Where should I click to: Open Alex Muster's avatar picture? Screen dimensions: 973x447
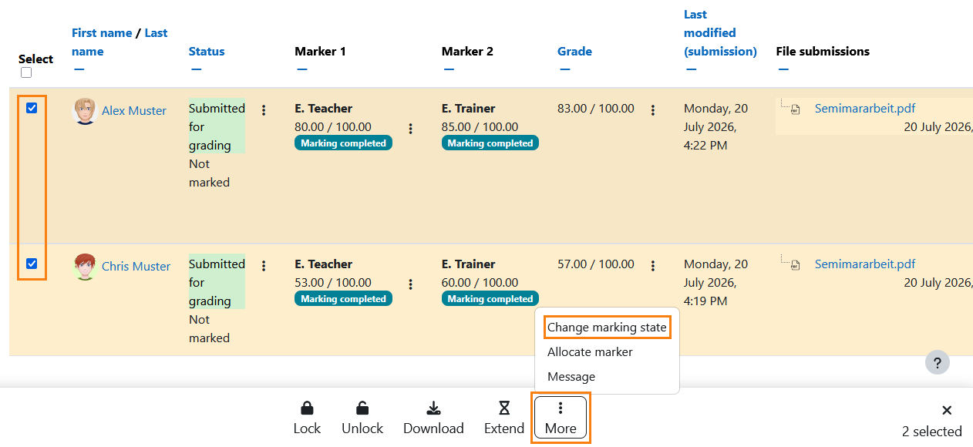coord(85,111)
